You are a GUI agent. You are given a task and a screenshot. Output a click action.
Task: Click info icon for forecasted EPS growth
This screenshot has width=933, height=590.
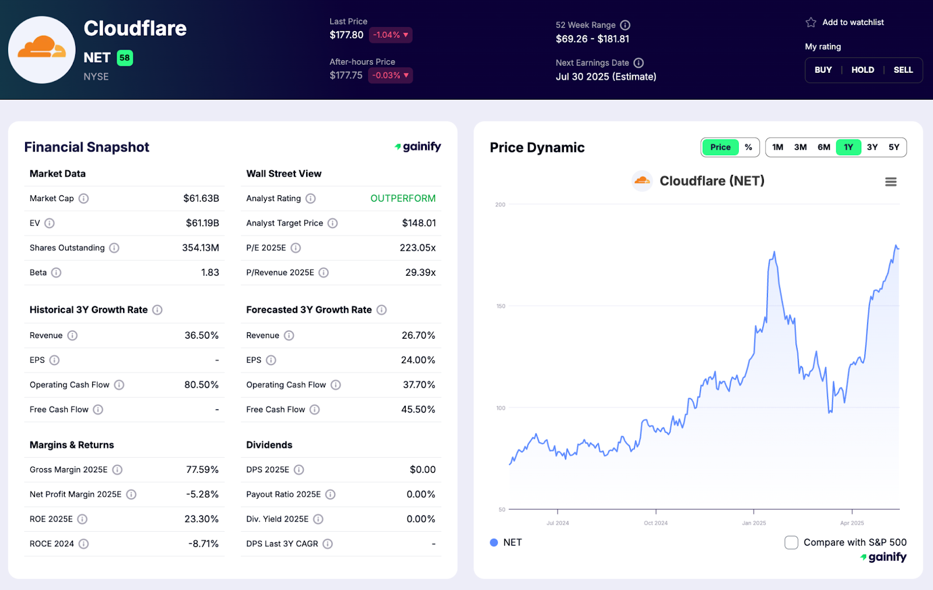[271, 360]
